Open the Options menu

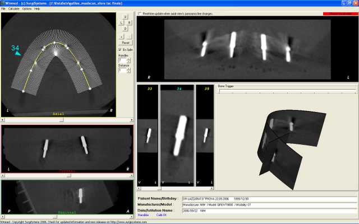tap(27, 9)
